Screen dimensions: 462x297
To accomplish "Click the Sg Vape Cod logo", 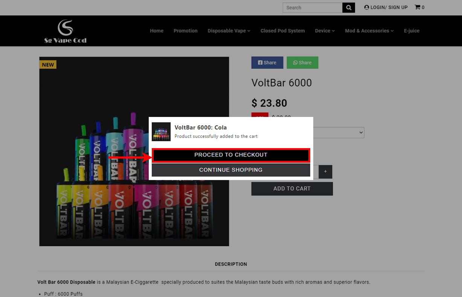I will tap(66, 31).
